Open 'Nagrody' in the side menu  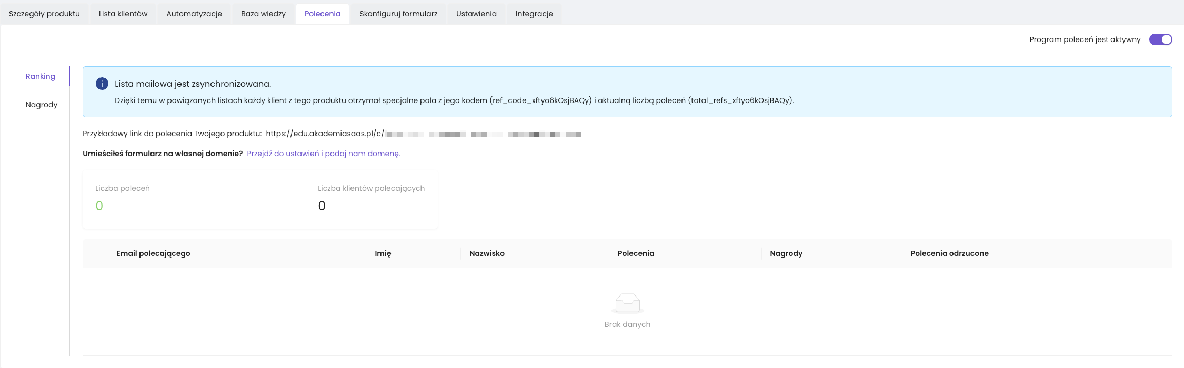(42, 105)
